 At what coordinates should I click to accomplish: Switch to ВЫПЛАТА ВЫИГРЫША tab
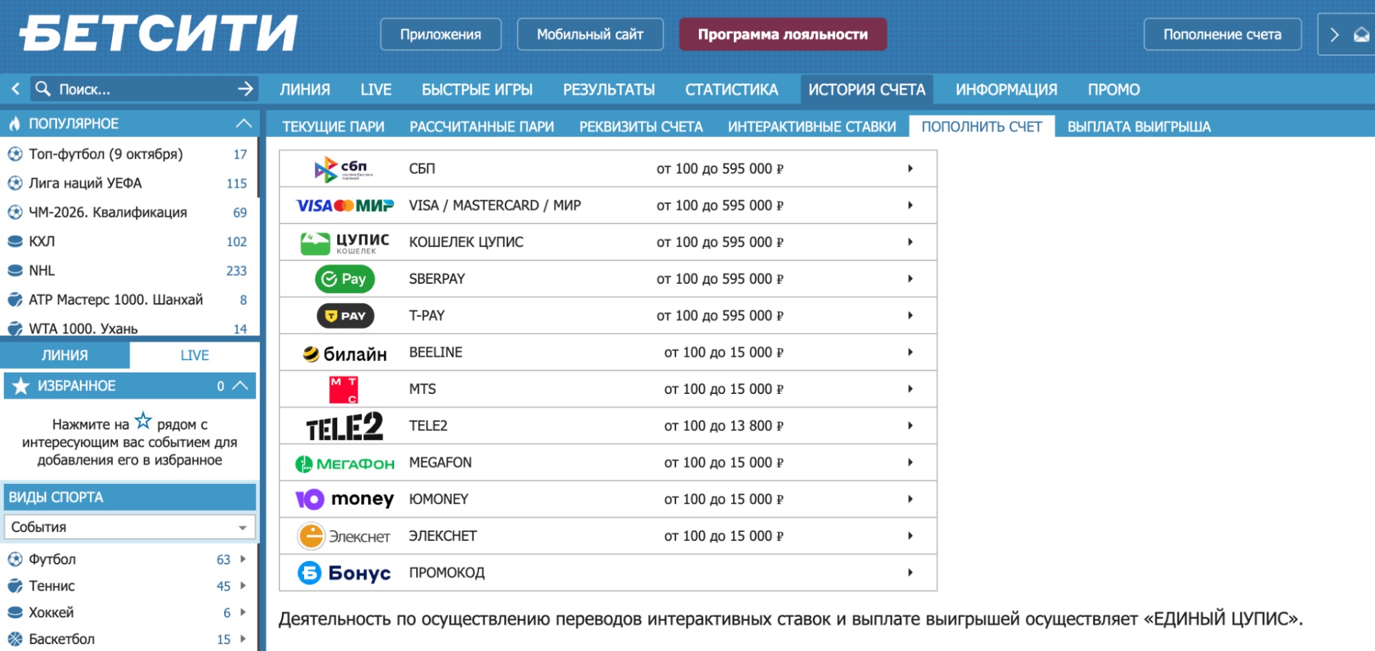pyautogui.click(x=1139, y=126)
